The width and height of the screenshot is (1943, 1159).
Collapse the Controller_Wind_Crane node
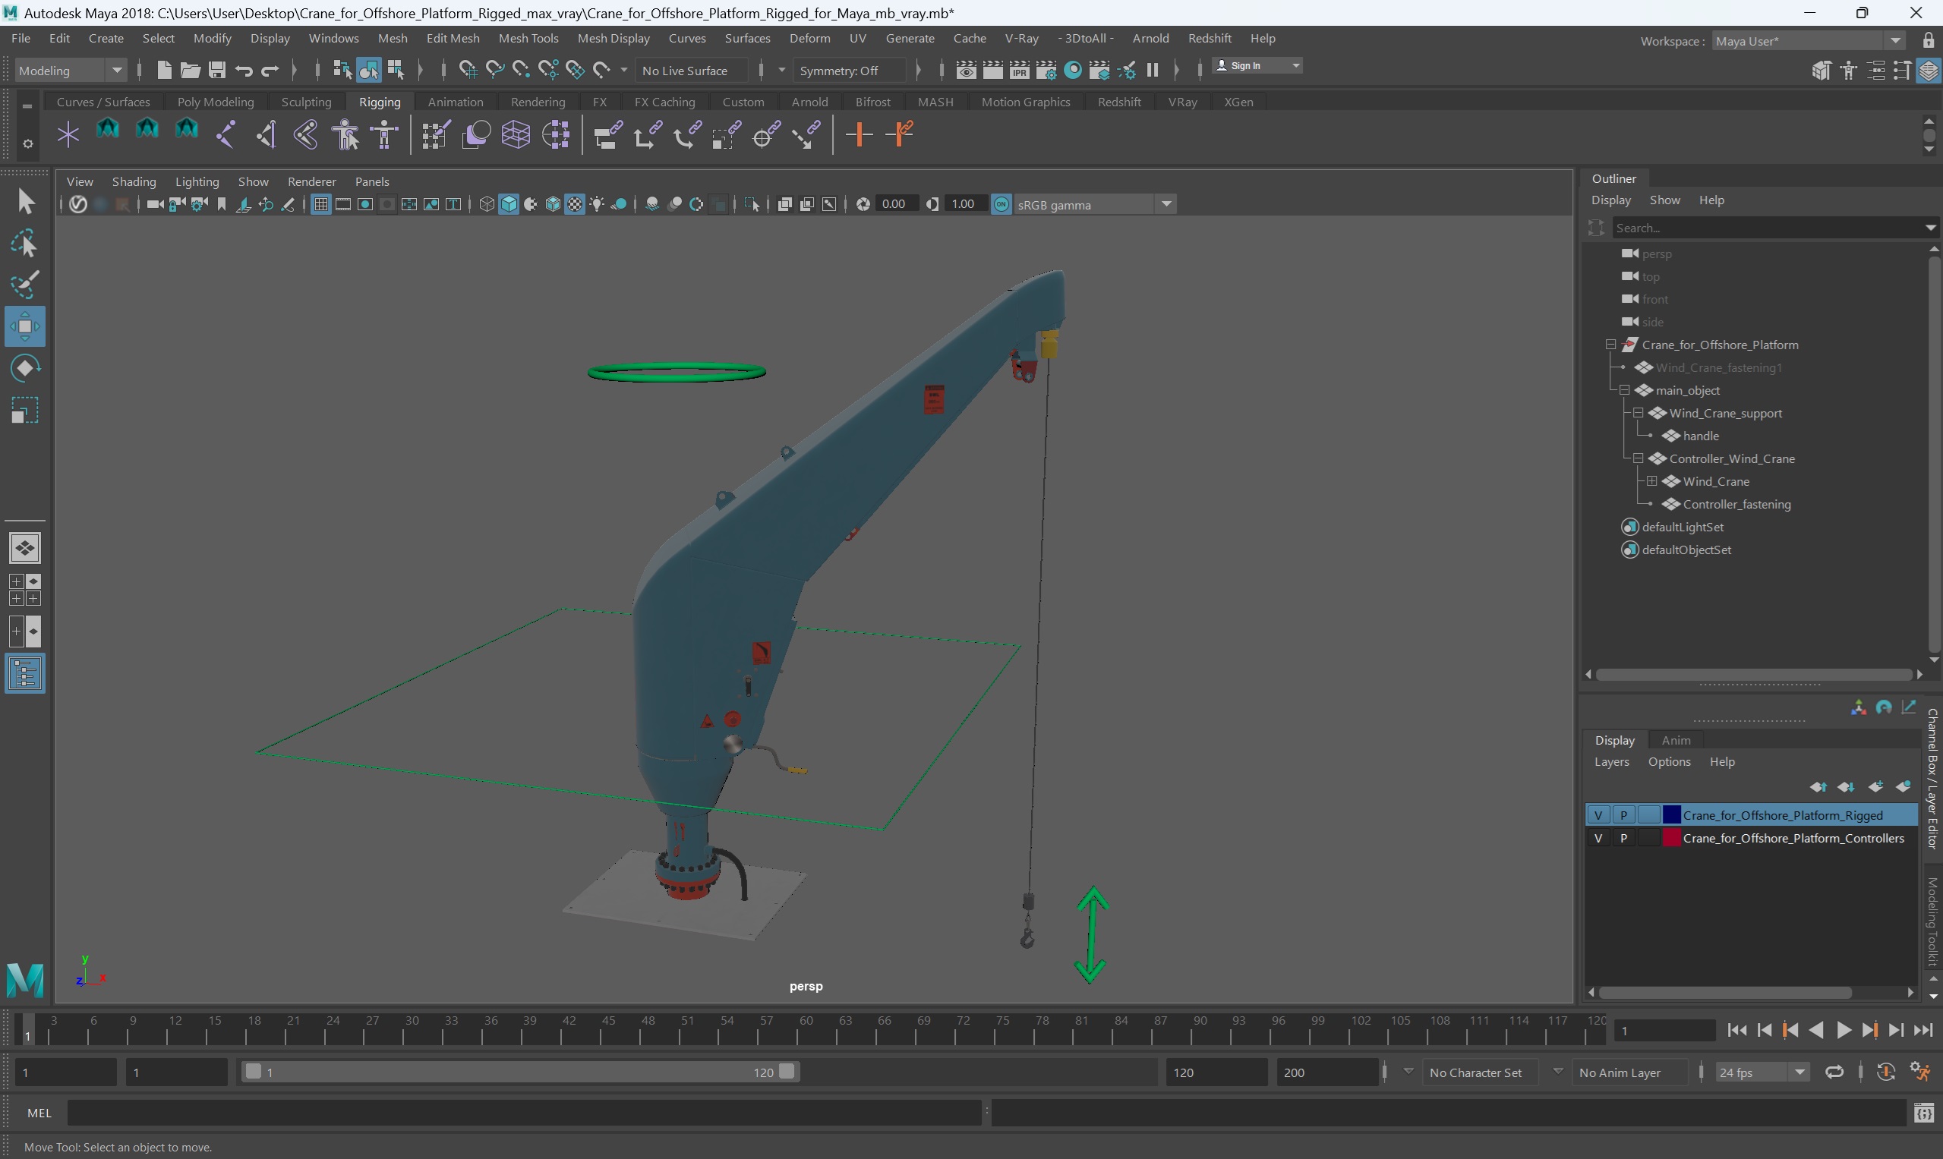tap(1638, 458)
